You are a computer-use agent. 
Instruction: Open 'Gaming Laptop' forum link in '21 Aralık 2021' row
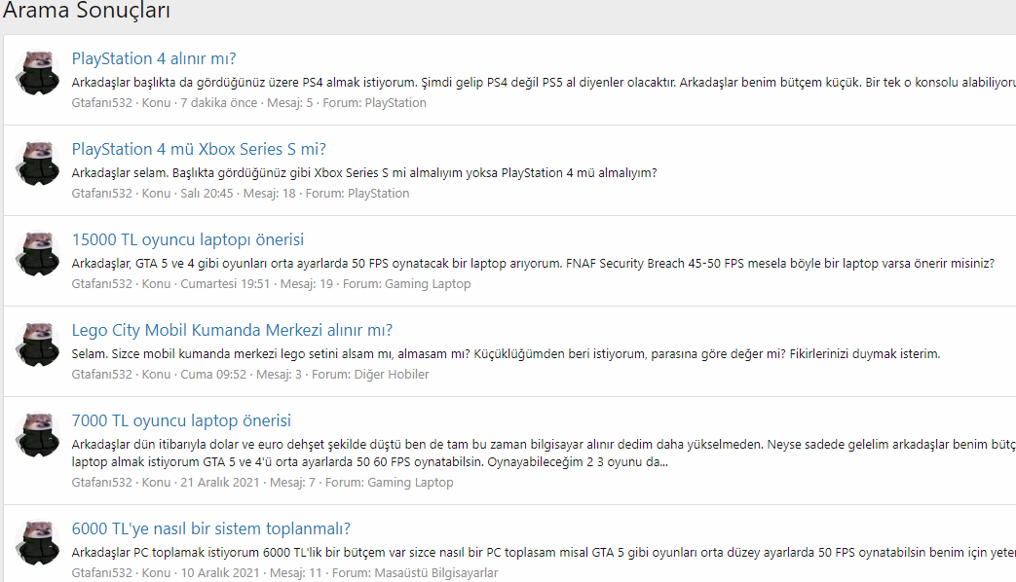410,483
